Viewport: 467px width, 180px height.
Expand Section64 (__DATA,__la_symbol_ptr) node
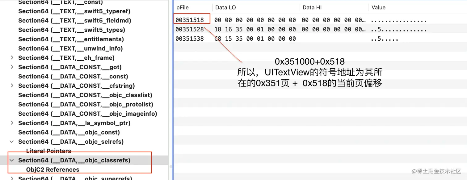(x=12, y=123)
